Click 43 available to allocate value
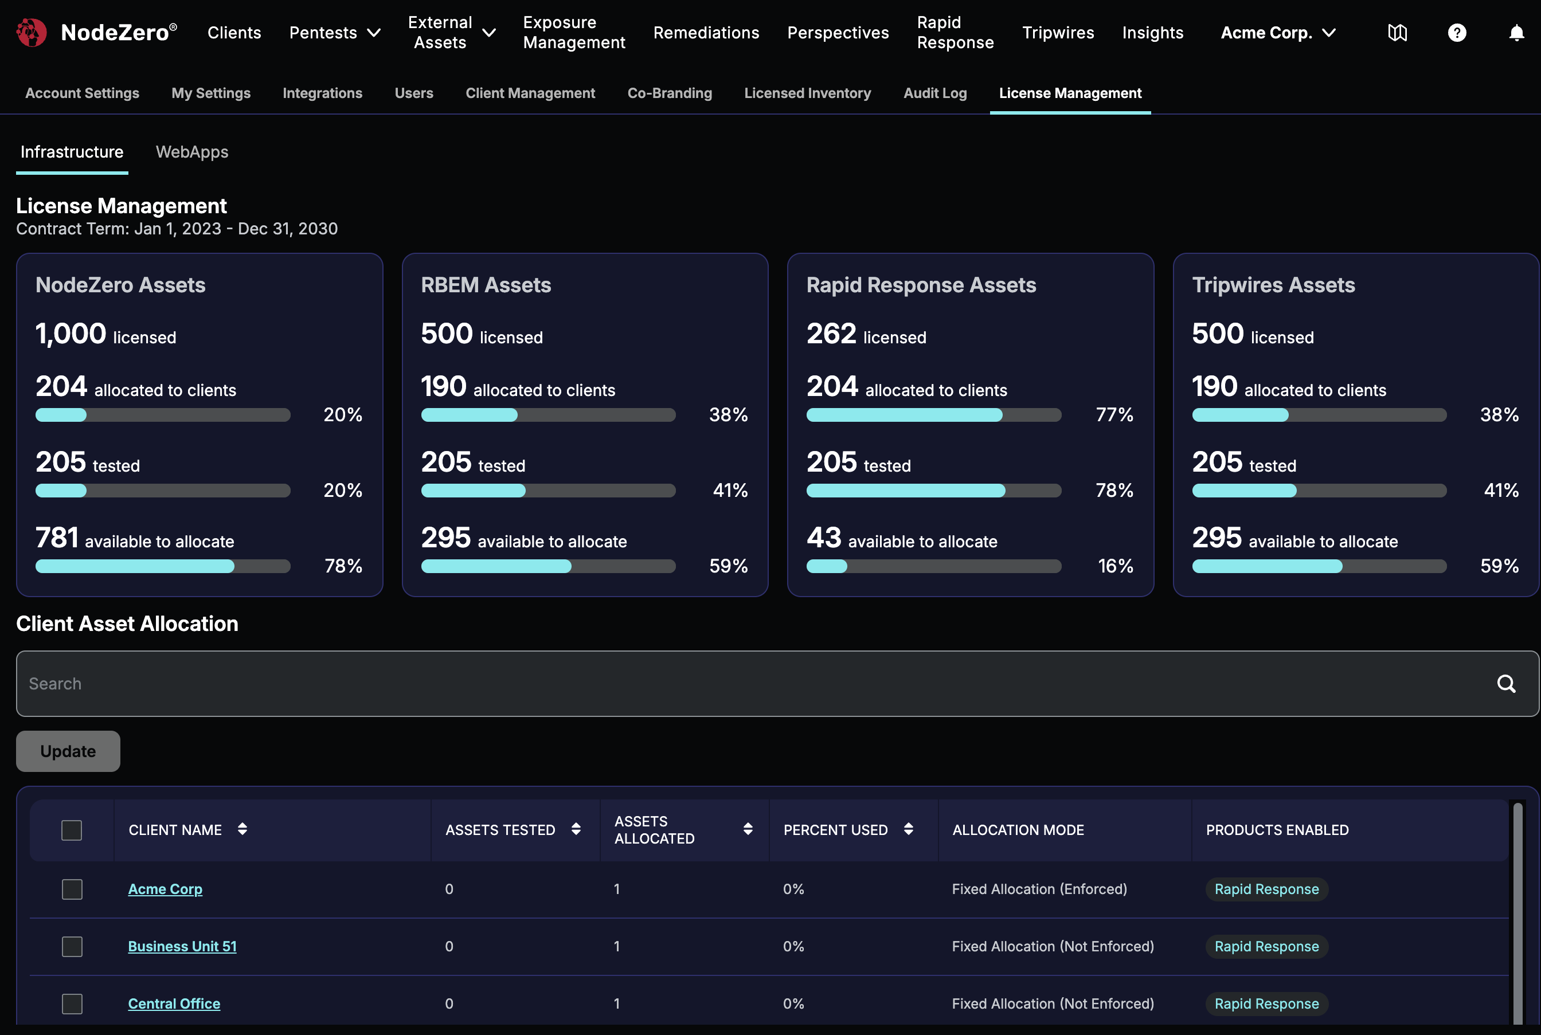The height and width of the screenshot is (1035, 1541). tap(902, 538)
